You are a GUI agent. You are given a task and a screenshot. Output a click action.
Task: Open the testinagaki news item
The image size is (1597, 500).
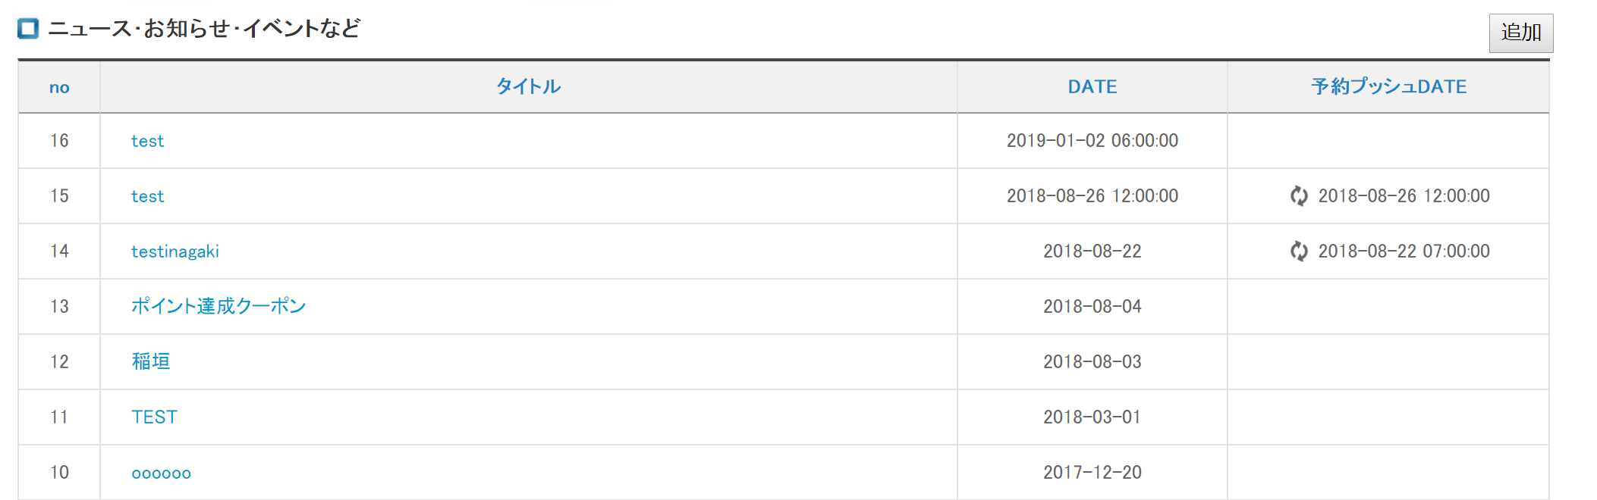(x=175, y=252)
